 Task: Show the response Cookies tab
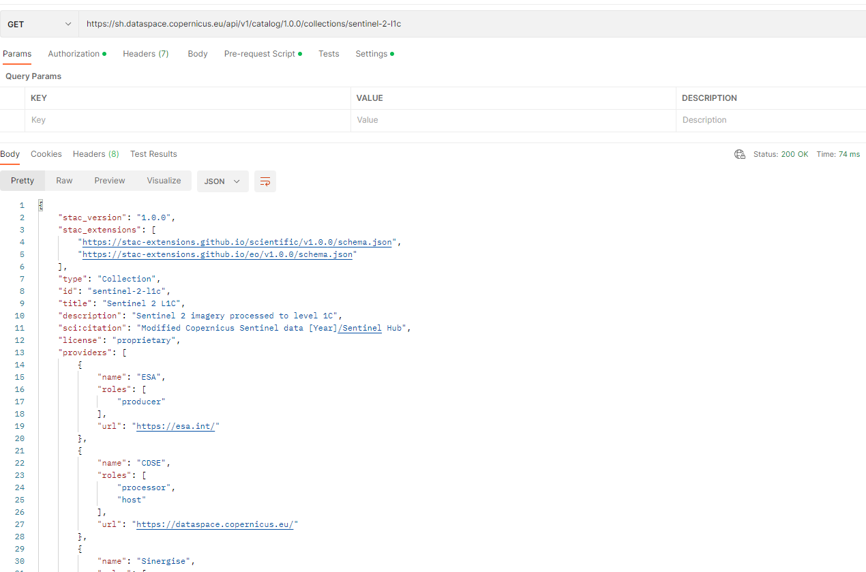46,154
